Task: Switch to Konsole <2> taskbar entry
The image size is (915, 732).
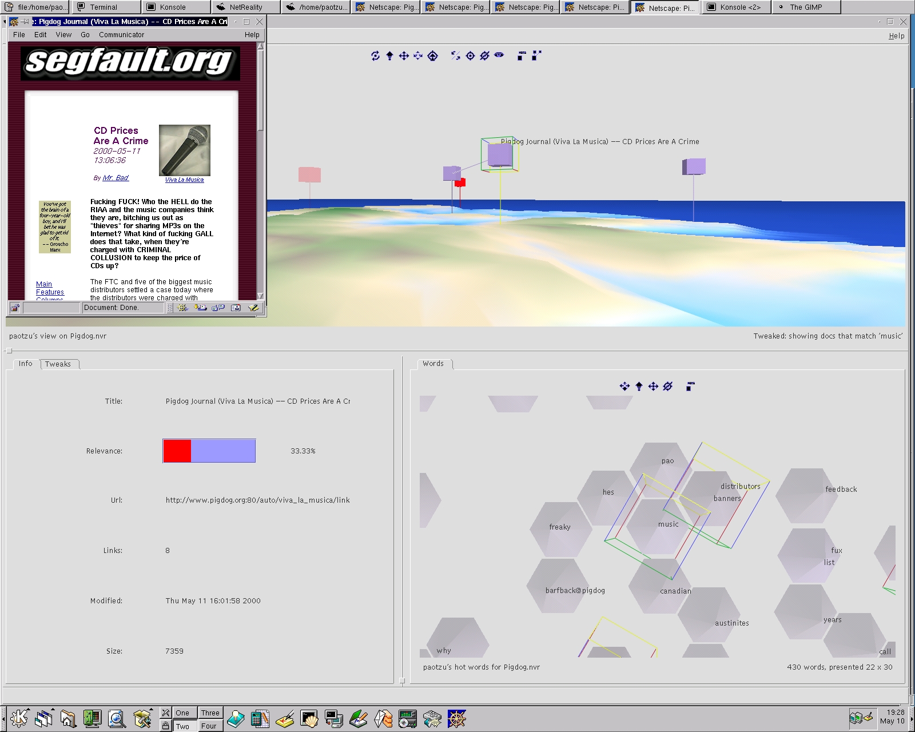Action: pyautogui.click(x=737, y=7)
